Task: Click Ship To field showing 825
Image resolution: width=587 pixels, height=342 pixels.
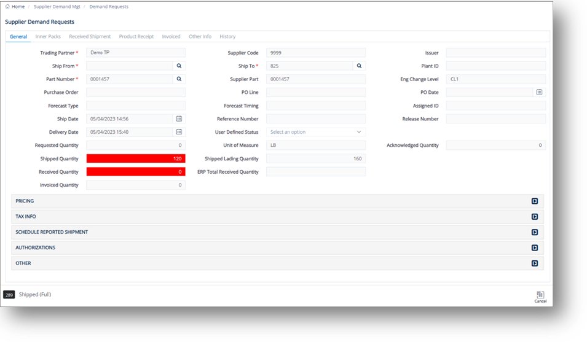Action: coord(310,66)
